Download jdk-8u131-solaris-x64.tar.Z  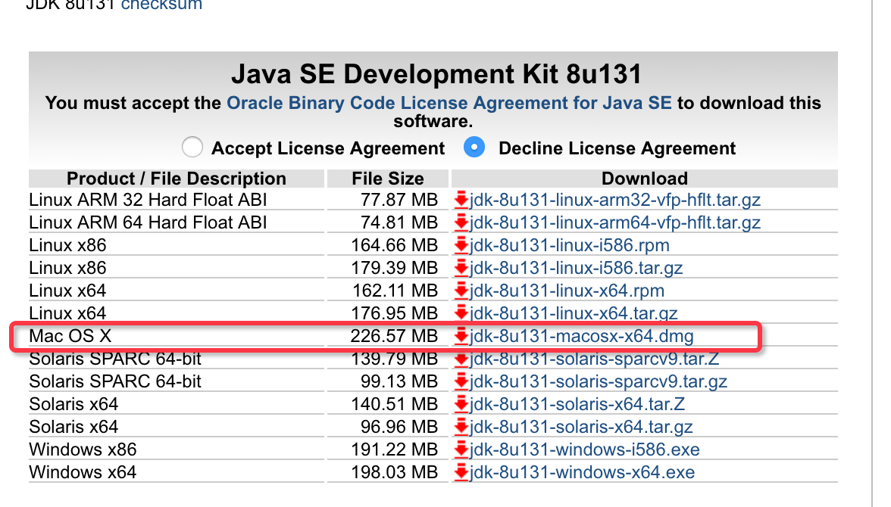click(x=577, y=404)
